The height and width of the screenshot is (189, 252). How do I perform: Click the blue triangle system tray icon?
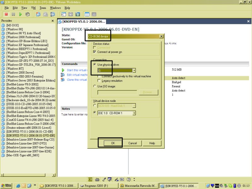point(213,186)
